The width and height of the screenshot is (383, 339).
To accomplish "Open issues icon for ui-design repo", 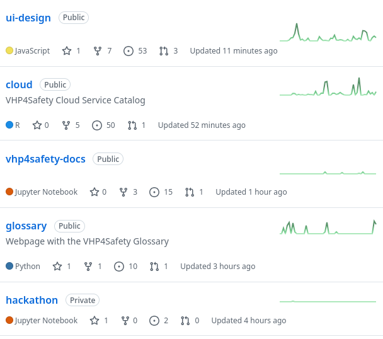I will pos(129,51).
